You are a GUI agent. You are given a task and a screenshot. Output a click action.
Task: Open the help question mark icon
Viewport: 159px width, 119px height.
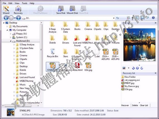[x=153, y=18]
